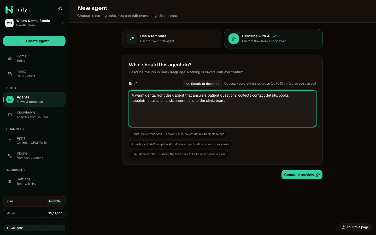This screenshot has width=376, height=235.
Task: Select the Use a template option
Action: tap(172, 39)
